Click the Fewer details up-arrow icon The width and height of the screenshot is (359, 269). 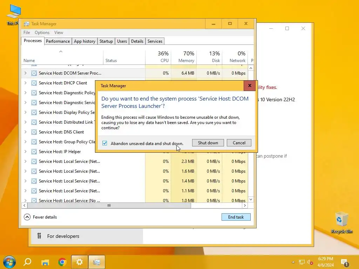point(27,217)
